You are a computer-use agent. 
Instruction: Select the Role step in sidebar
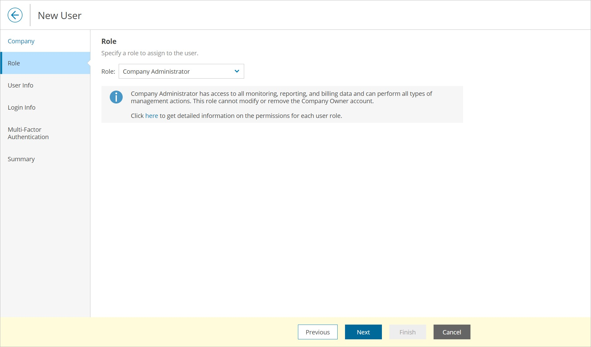14,63
